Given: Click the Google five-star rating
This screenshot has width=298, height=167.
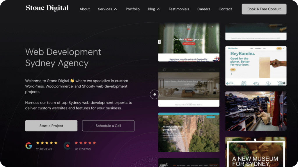Looking at the screenshot, I should click(x=47, y=143).
